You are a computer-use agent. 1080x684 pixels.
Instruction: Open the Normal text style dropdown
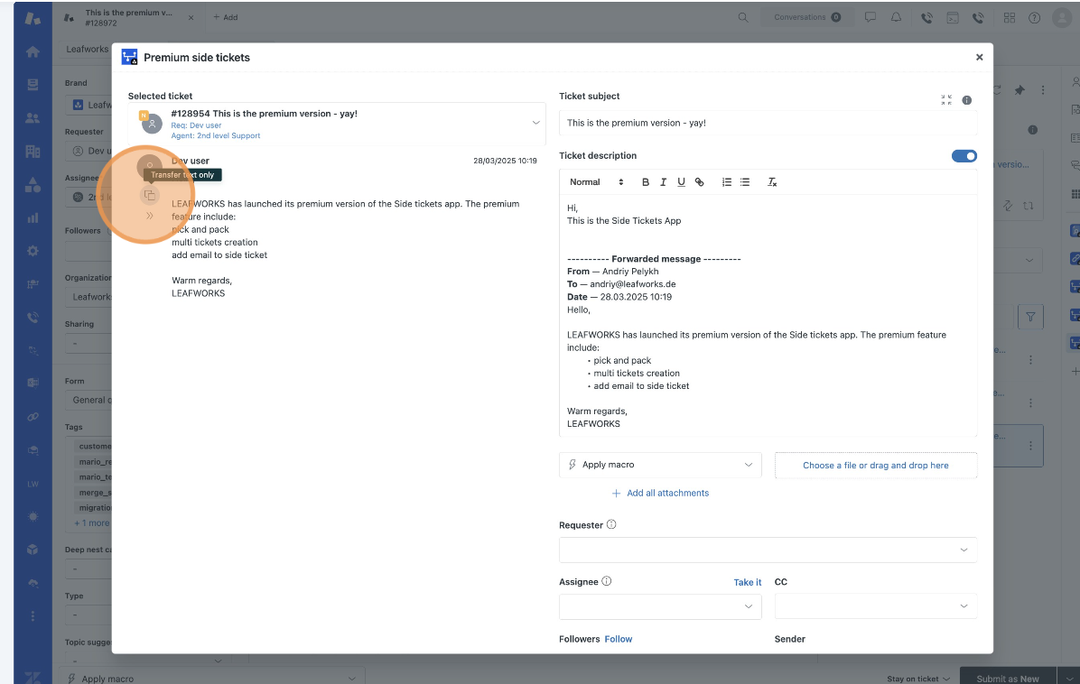(x=597, y=182)
